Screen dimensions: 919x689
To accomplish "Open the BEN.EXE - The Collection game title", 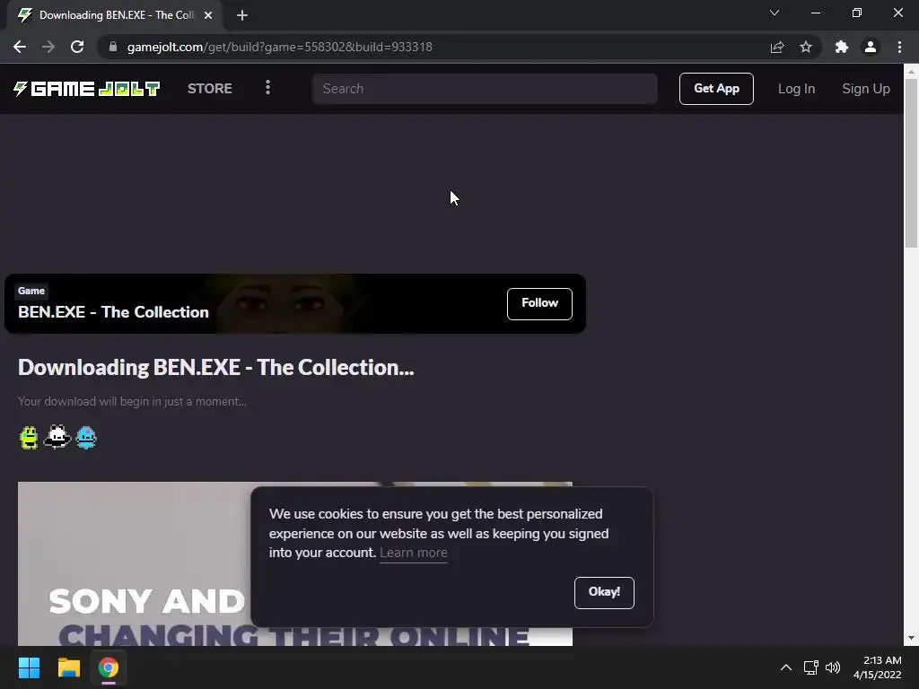I will [113, 311].
